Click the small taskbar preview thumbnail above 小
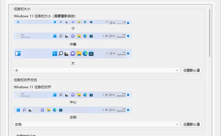This screenshot has width=221, height=136. [73, 22]
